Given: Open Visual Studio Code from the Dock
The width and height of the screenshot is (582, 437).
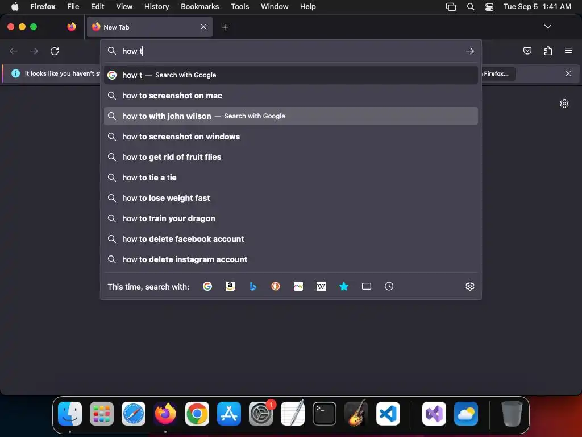Looking at the screenshot, I should (x=388, y=413).
